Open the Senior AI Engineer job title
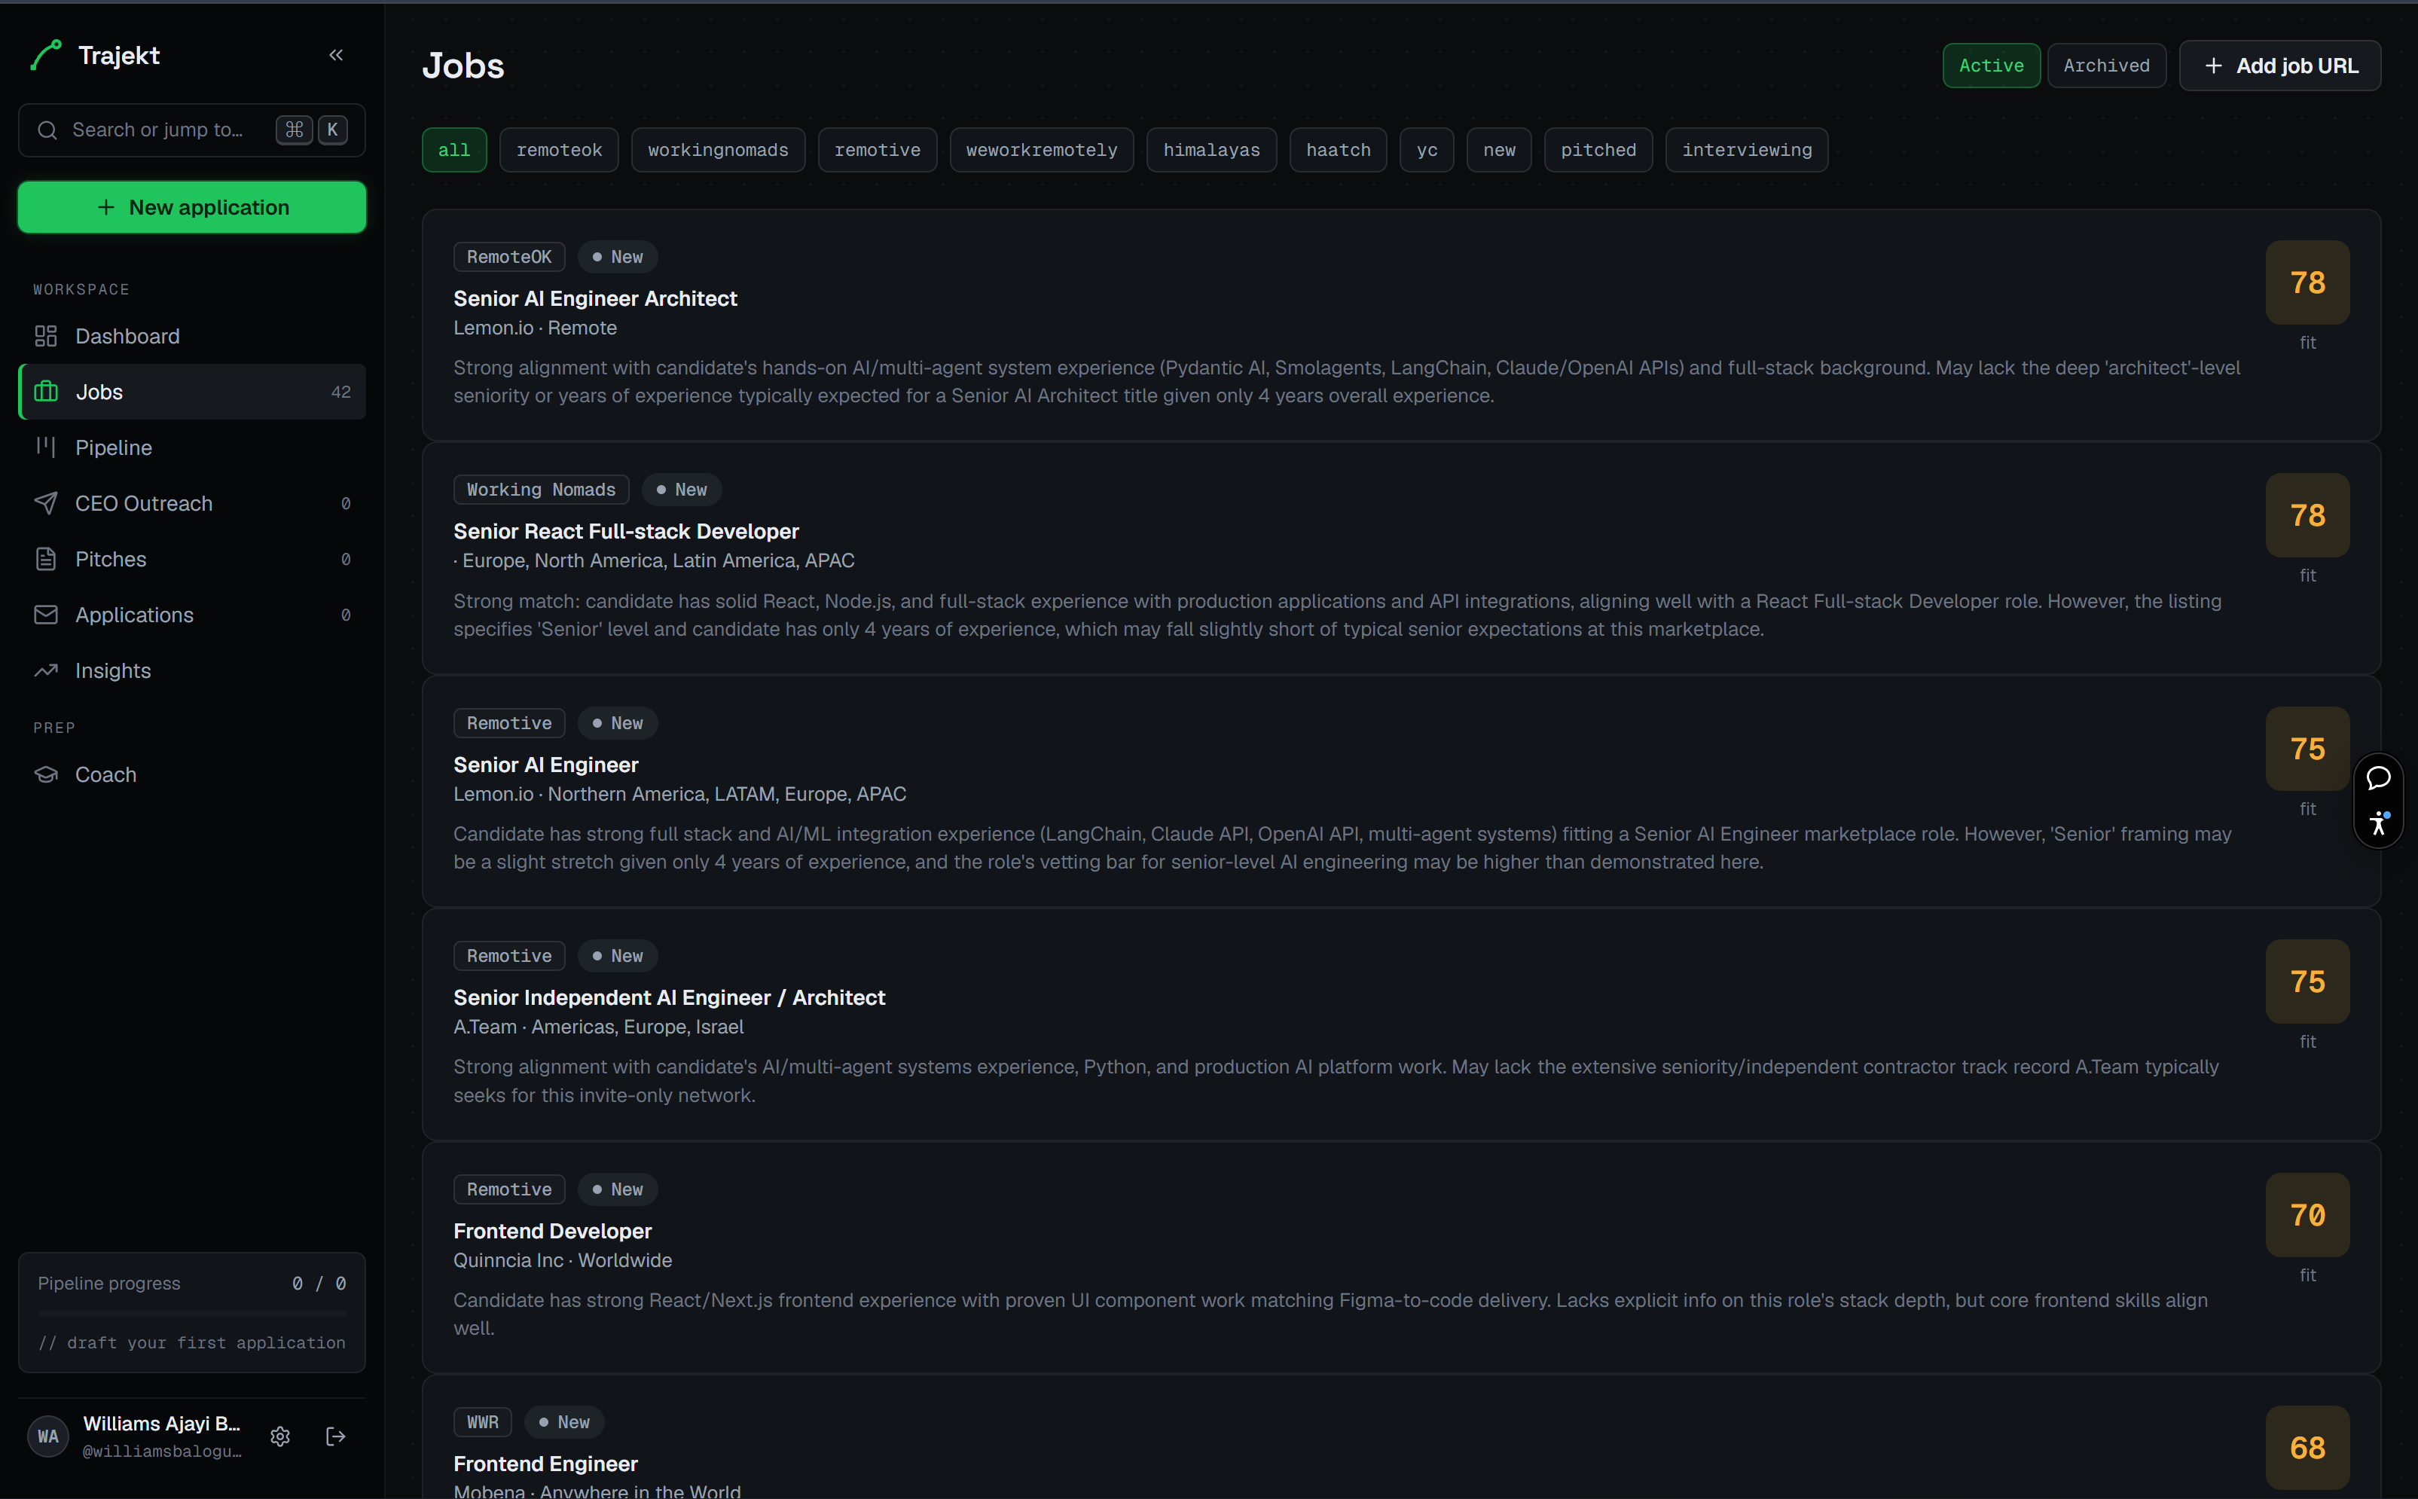 545,765
